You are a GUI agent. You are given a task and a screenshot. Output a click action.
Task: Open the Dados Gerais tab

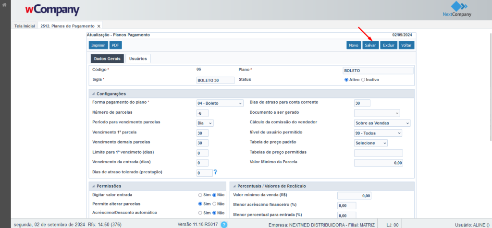(107, 59)
